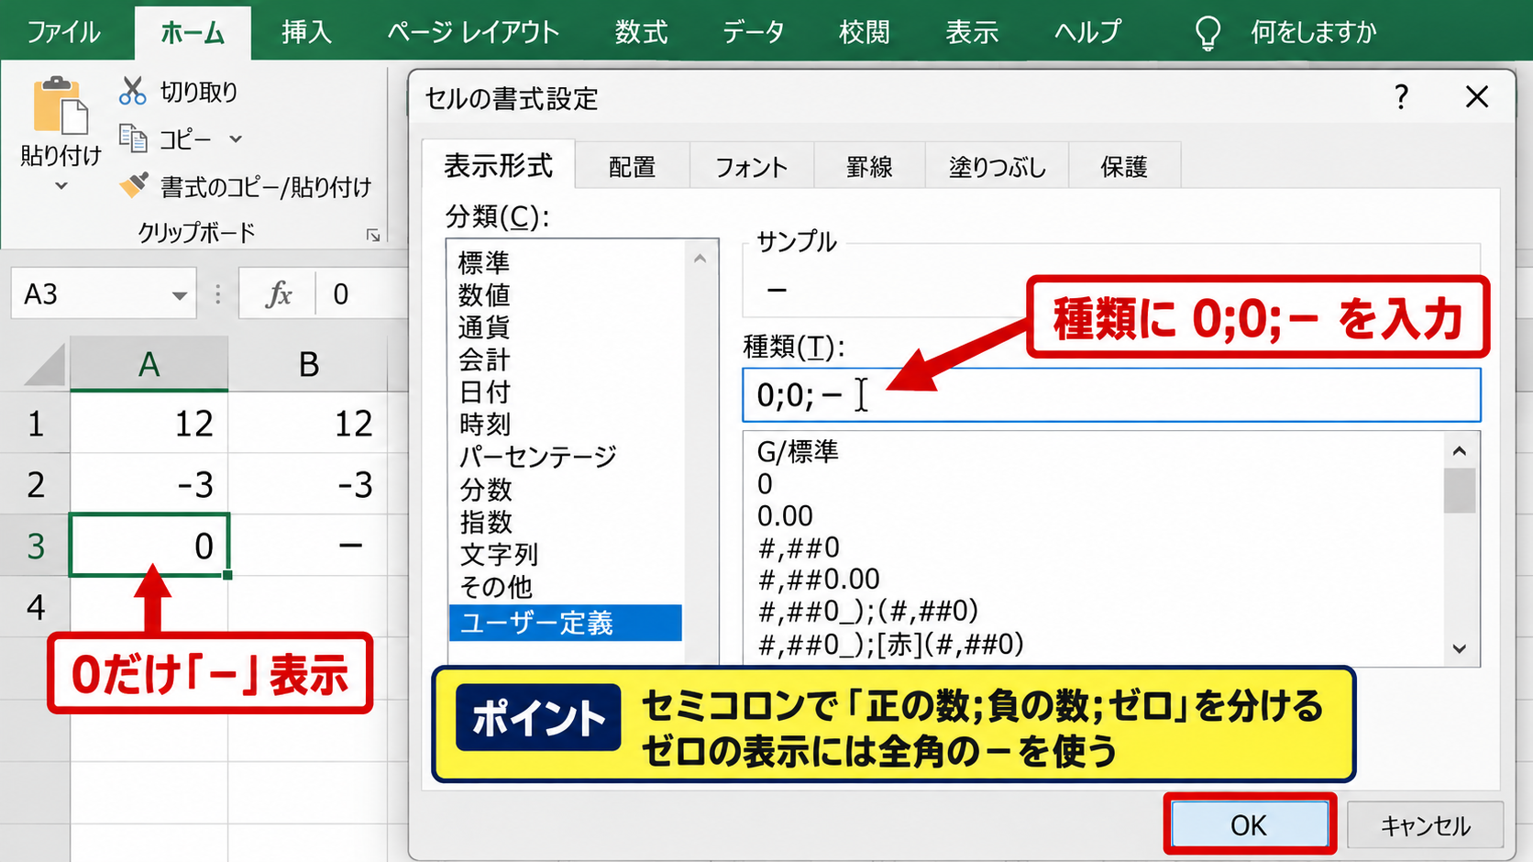Image resolution: width=1533 pixels, height=862 pixels.
Task: Expand the Copy dropdown arrow
Action: click(x=236, y=139)
